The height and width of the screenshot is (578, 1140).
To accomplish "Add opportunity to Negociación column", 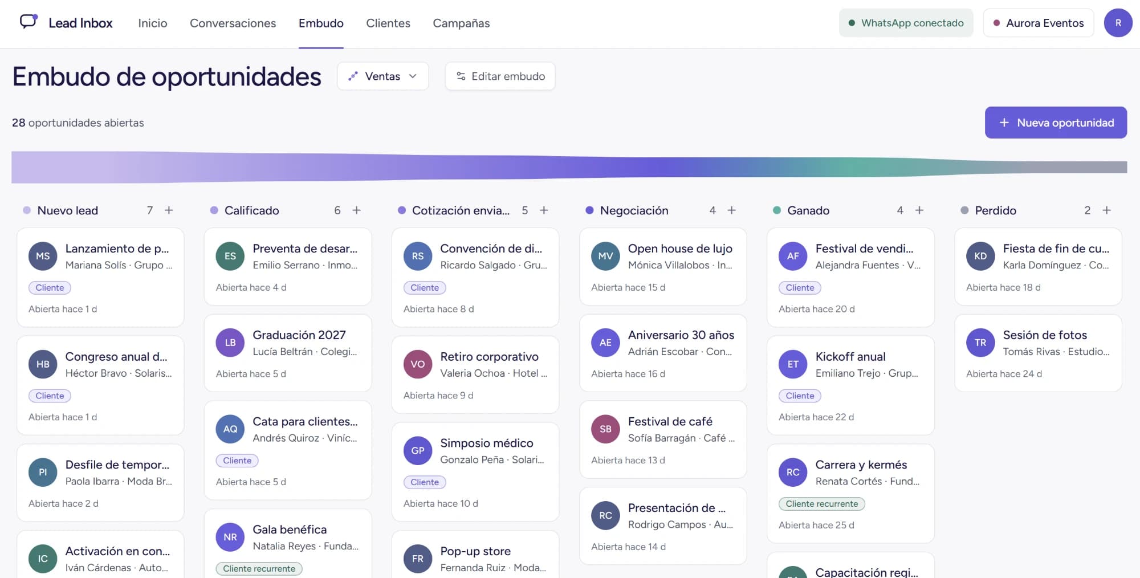I will [x=732, y=210].
